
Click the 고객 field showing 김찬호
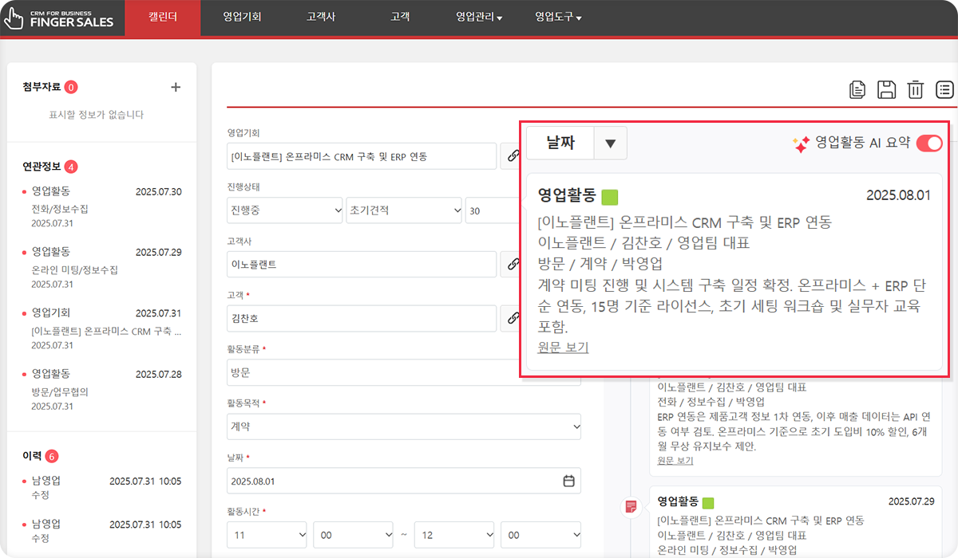(362, 318)
